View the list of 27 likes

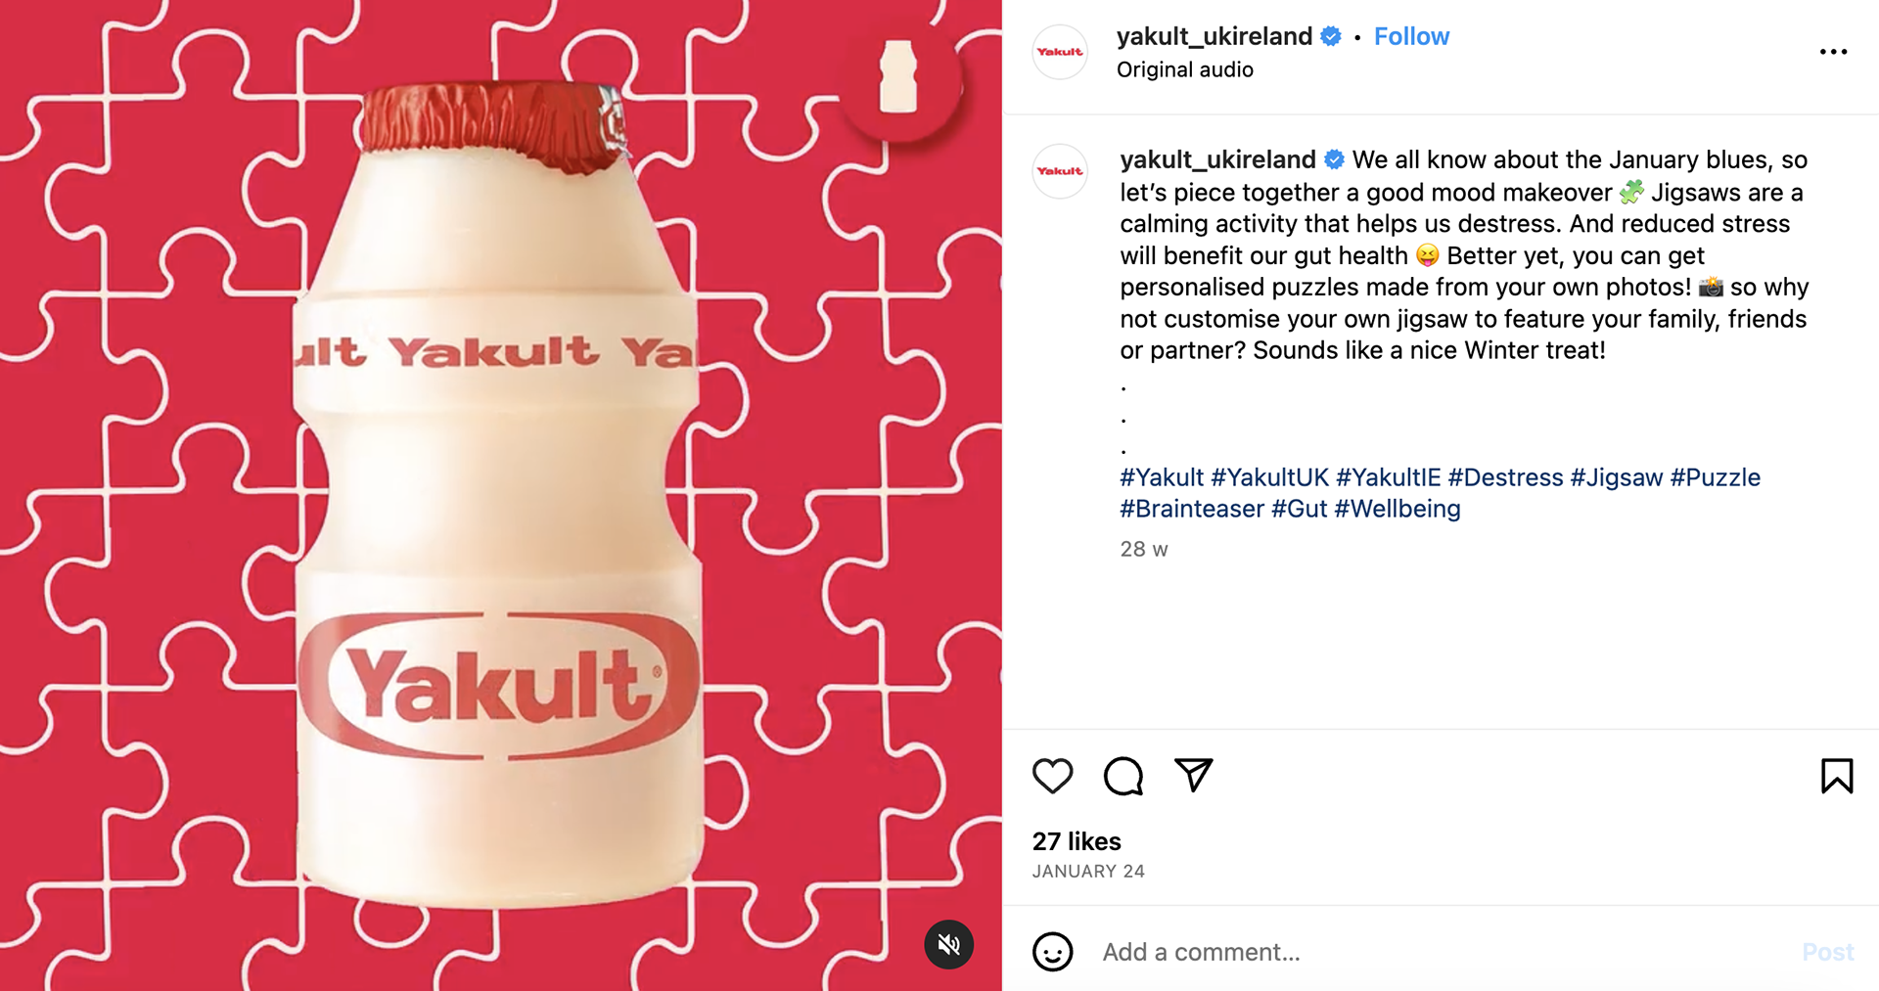click(x=1077, y=841)
